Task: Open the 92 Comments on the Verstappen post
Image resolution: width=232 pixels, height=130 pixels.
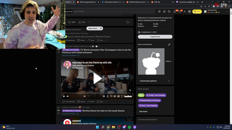Action: (x=69, y=101)
